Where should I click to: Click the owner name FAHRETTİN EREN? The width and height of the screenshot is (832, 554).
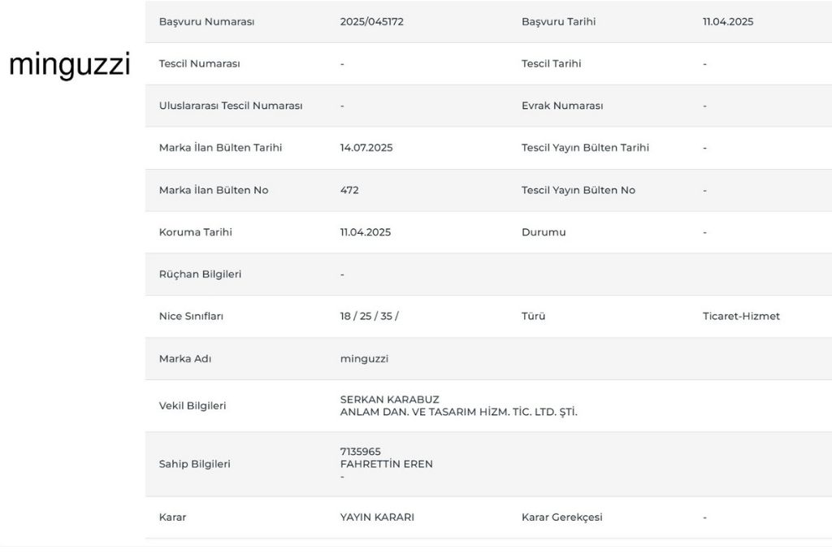coord(386,464)
